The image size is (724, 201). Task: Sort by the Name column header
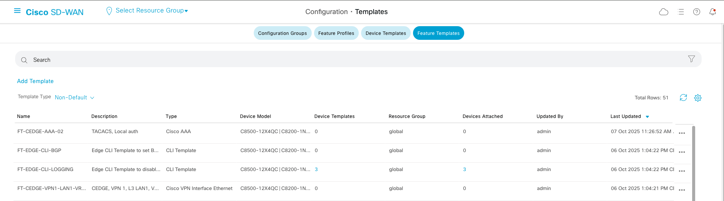point(24,116)
